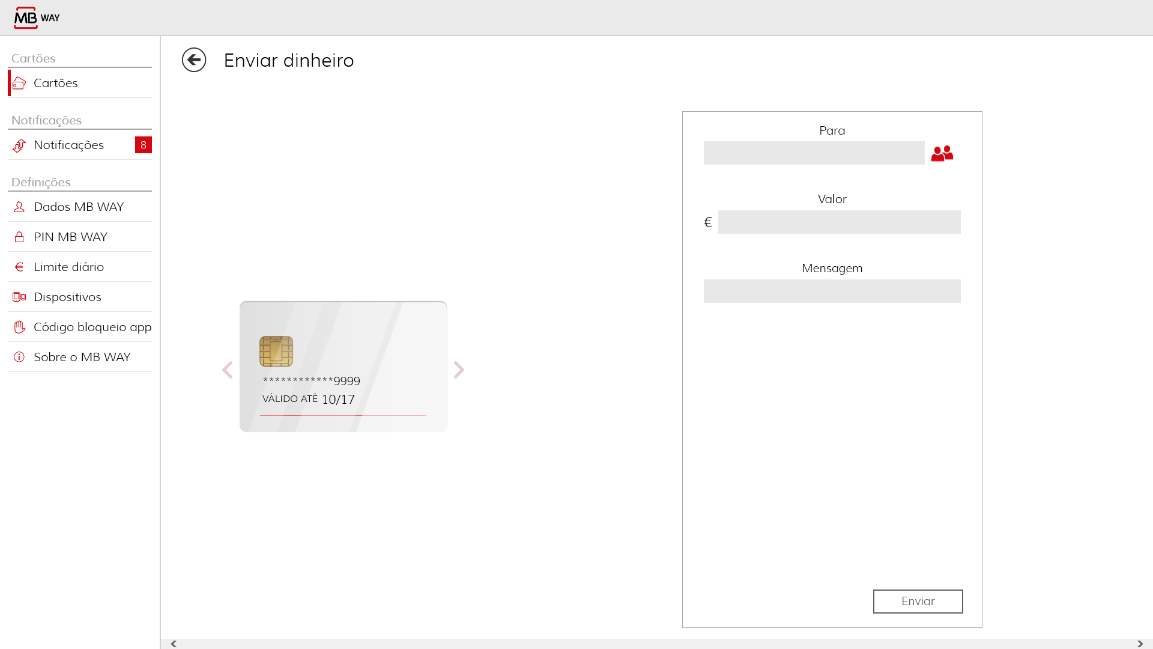Click the Notificações arrows icon

[x=19, y=145]
